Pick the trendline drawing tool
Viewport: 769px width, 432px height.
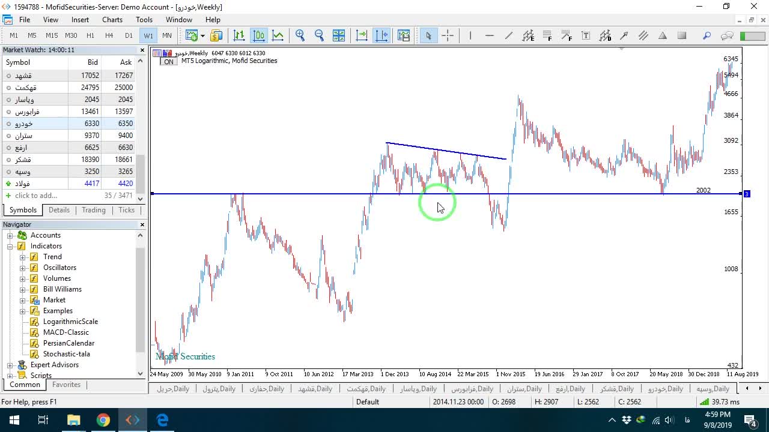tap(509, 35)
